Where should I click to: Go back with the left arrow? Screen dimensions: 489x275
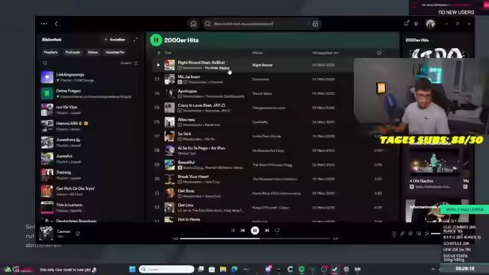tap(56, 24)
